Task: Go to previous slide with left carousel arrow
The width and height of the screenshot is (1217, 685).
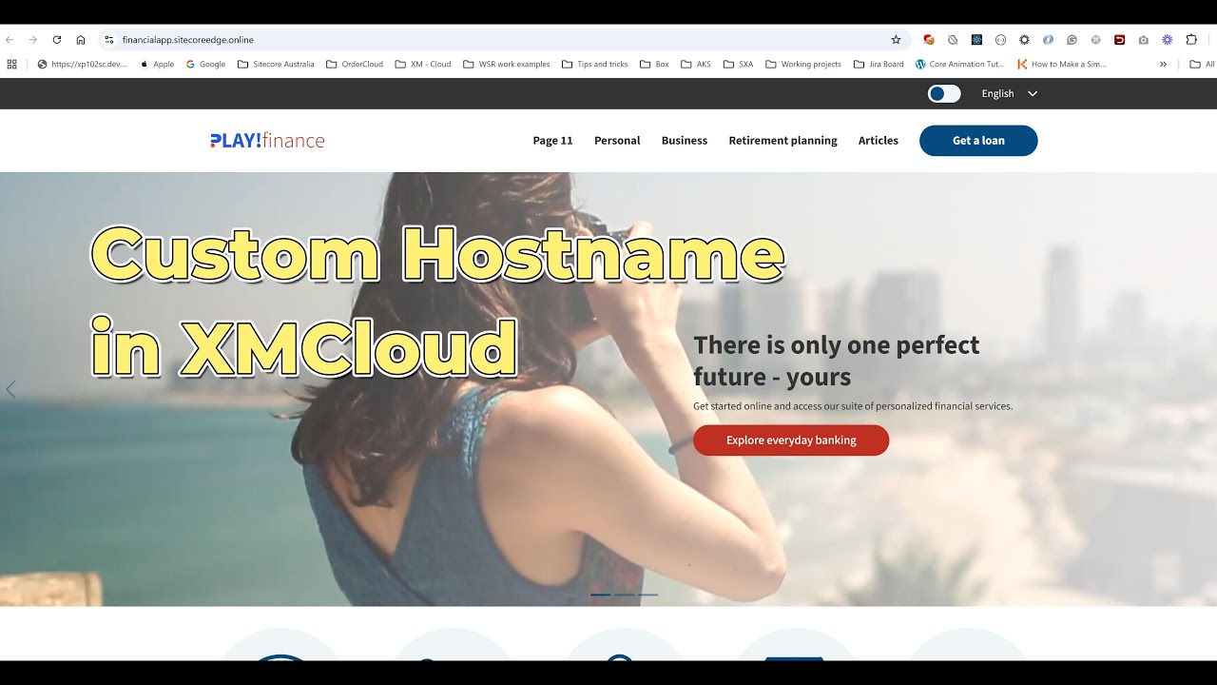Action: tap(10, 390)
